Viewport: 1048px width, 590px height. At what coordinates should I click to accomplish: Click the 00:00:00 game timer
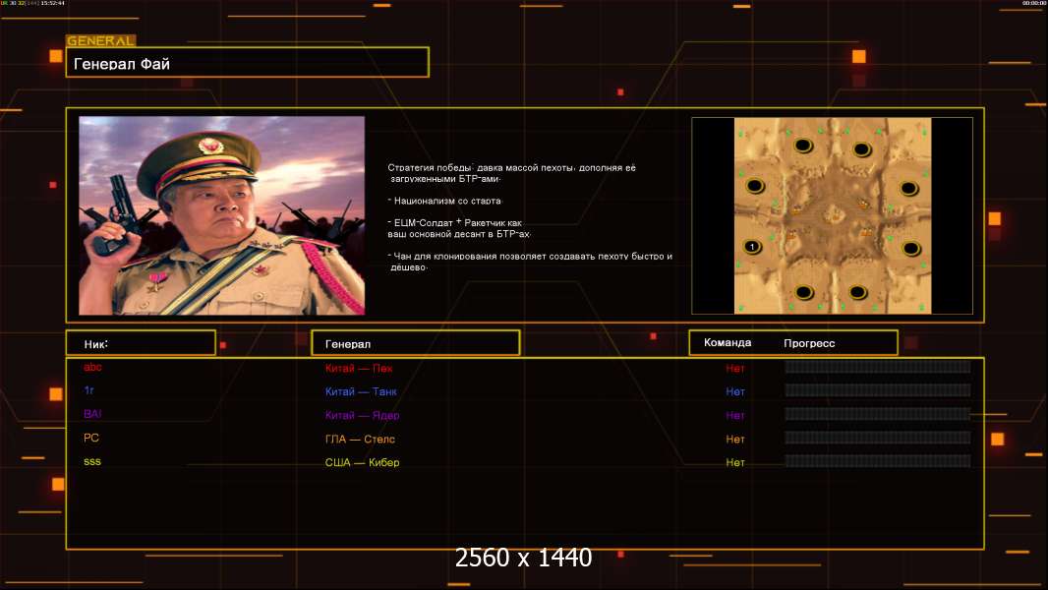click(1032, 4)
